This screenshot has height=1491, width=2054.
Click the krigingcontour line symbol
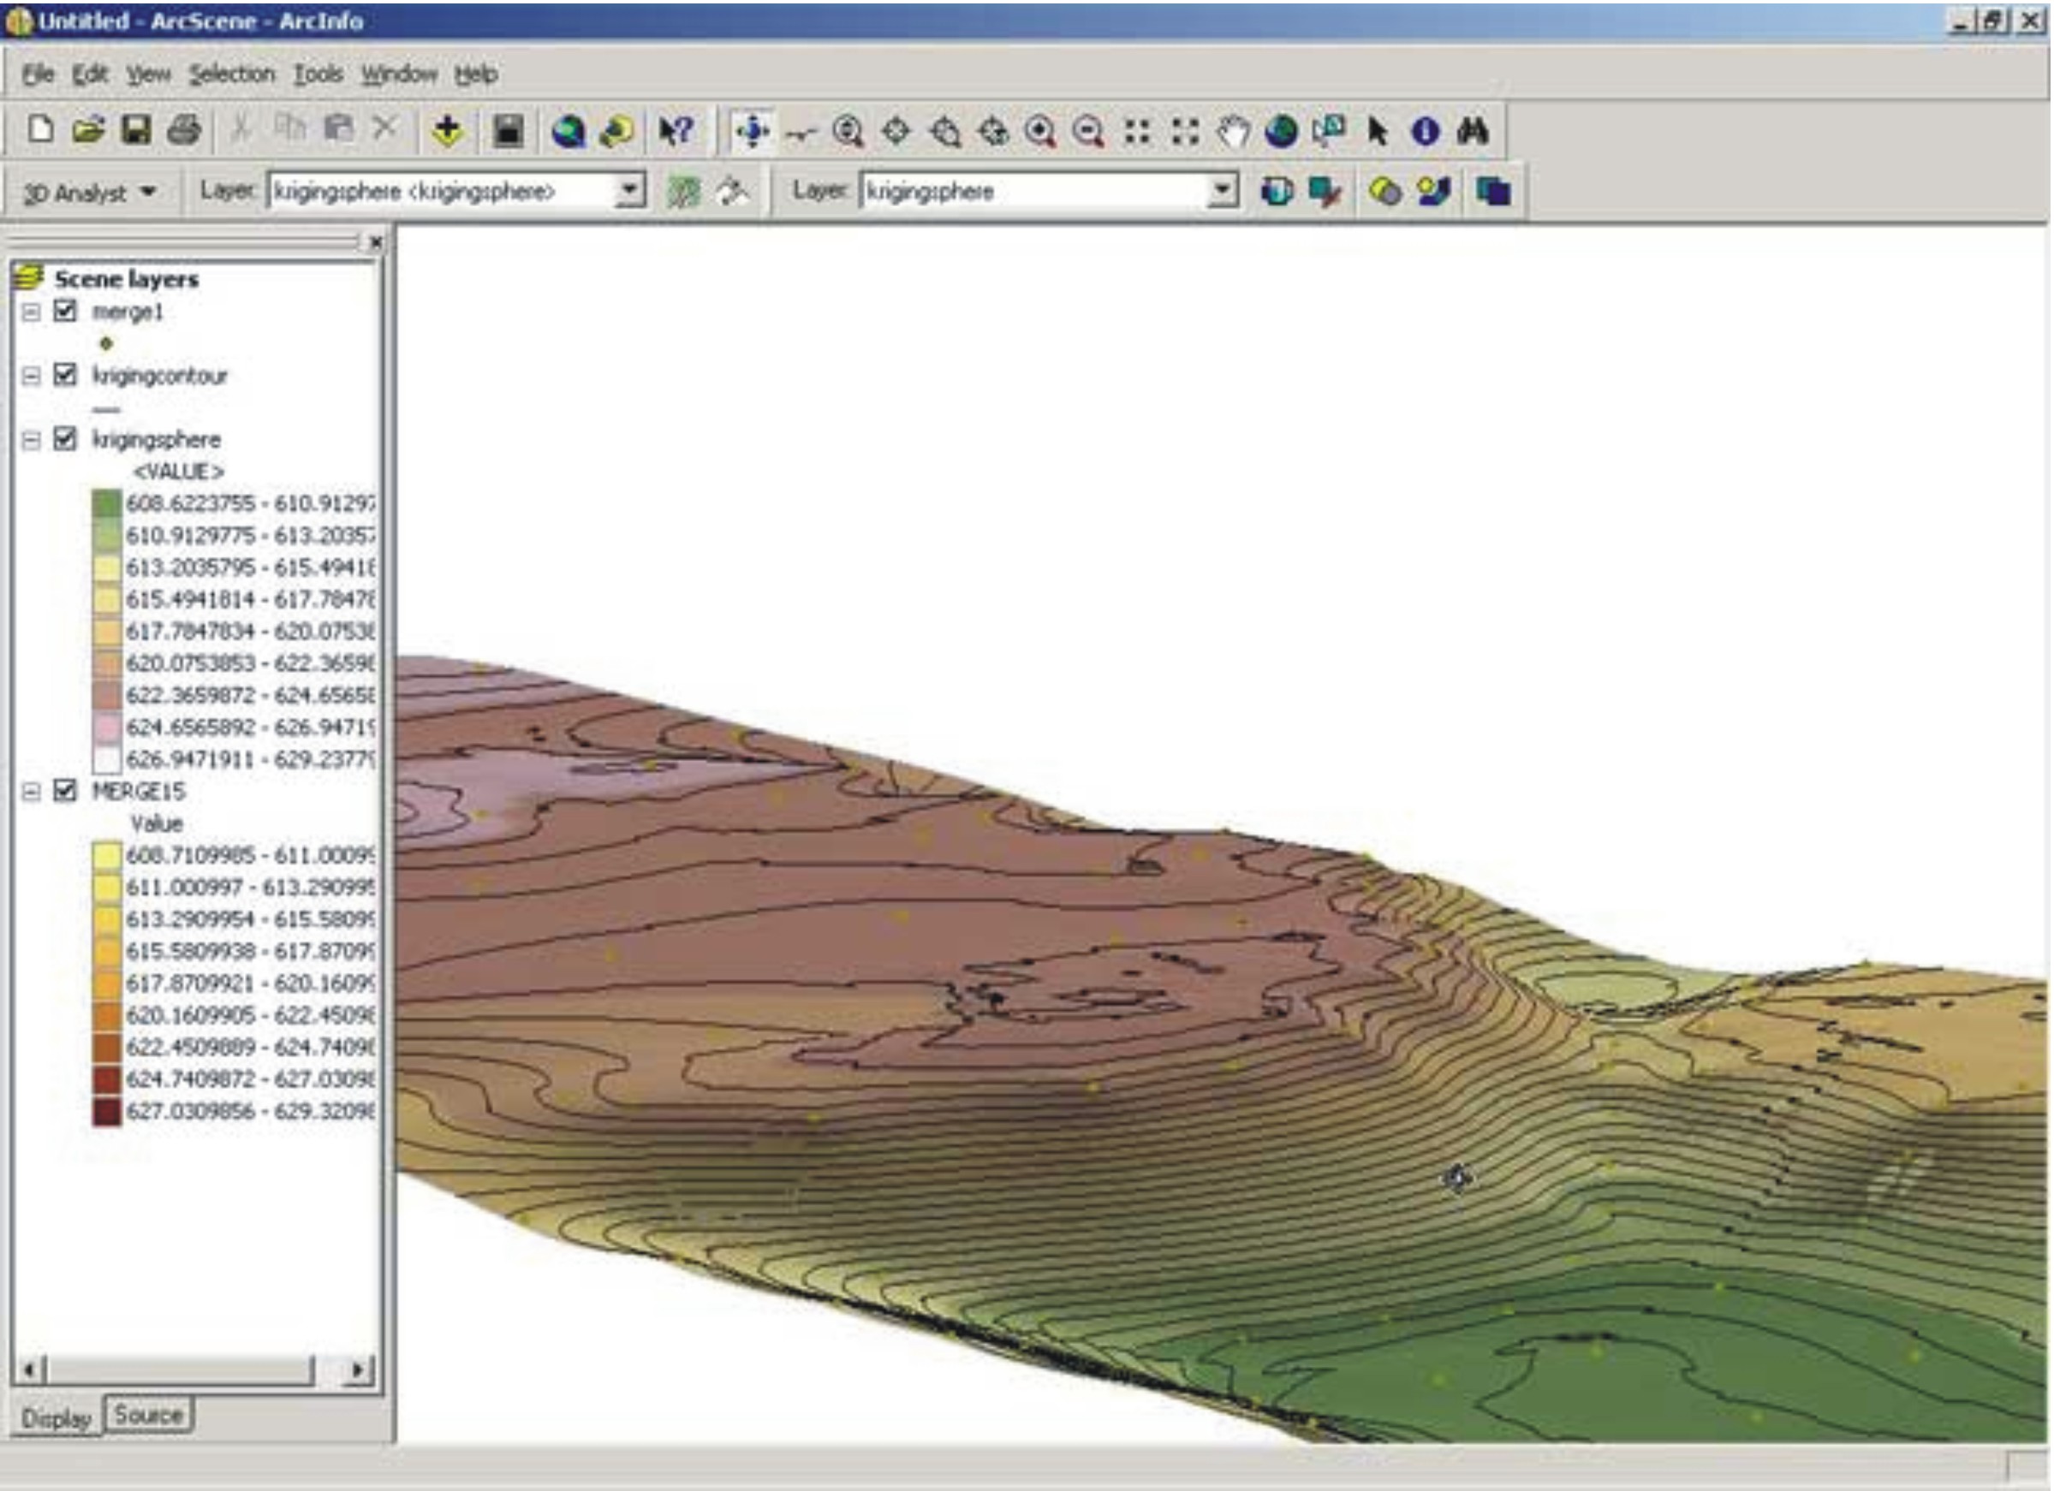click(106, 408)
